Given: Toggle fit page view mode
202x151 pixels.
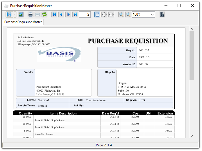Looking at the screenshot, I should 104,14.
